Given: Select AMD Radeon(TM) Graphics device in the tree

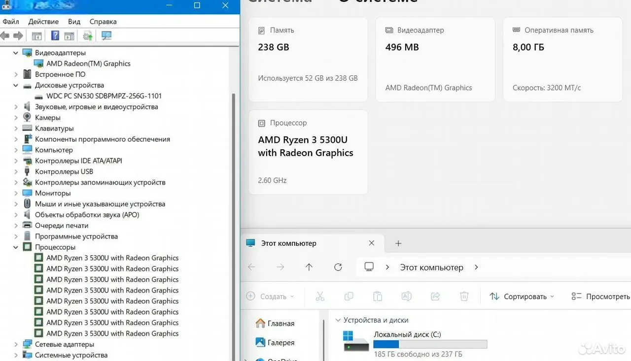Looking at the screenshot, I should pyautogui.click(x=88, y=64).
